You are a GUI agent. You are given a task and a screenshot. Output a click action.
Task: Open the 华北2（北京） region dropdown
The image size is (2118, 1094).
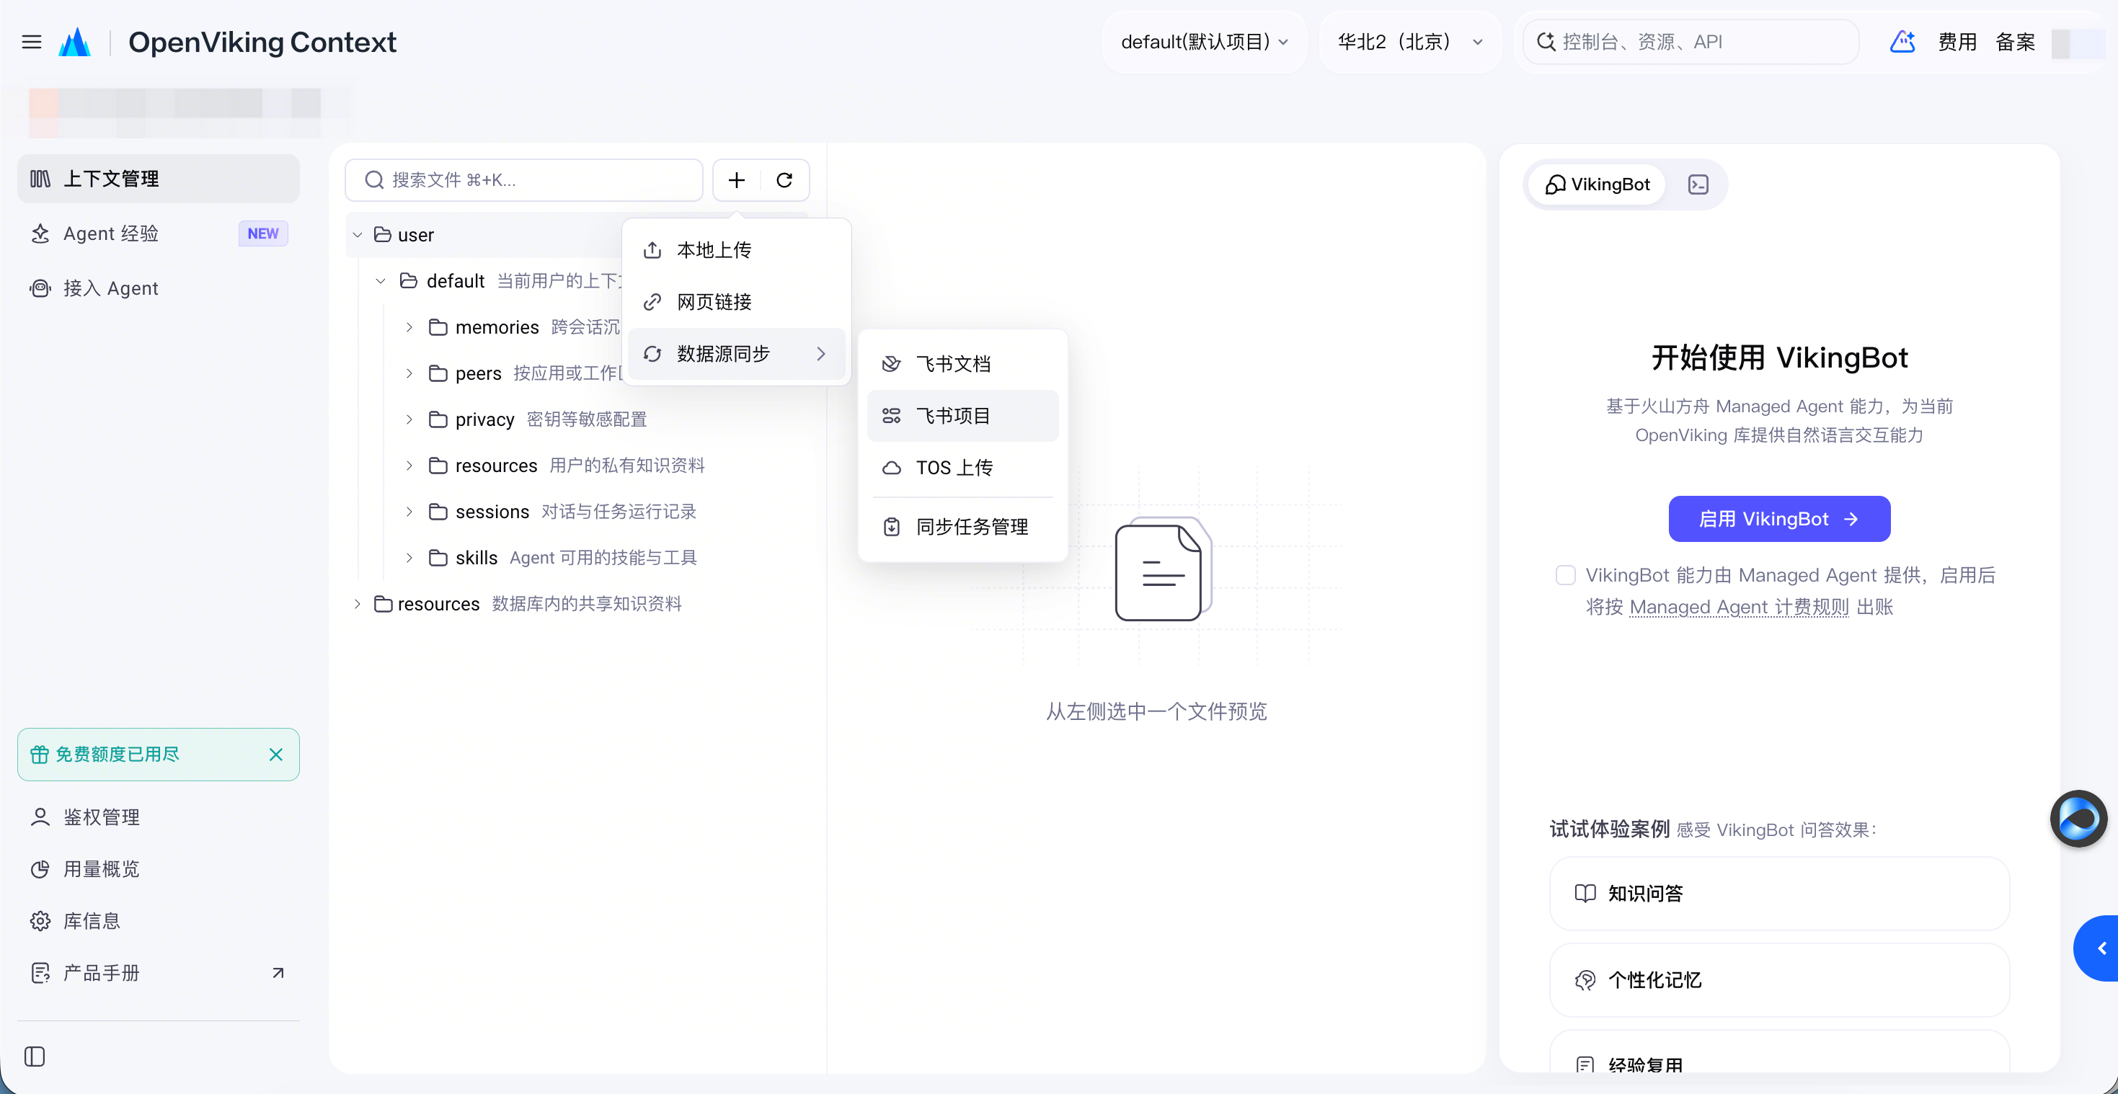point(1410,42)
